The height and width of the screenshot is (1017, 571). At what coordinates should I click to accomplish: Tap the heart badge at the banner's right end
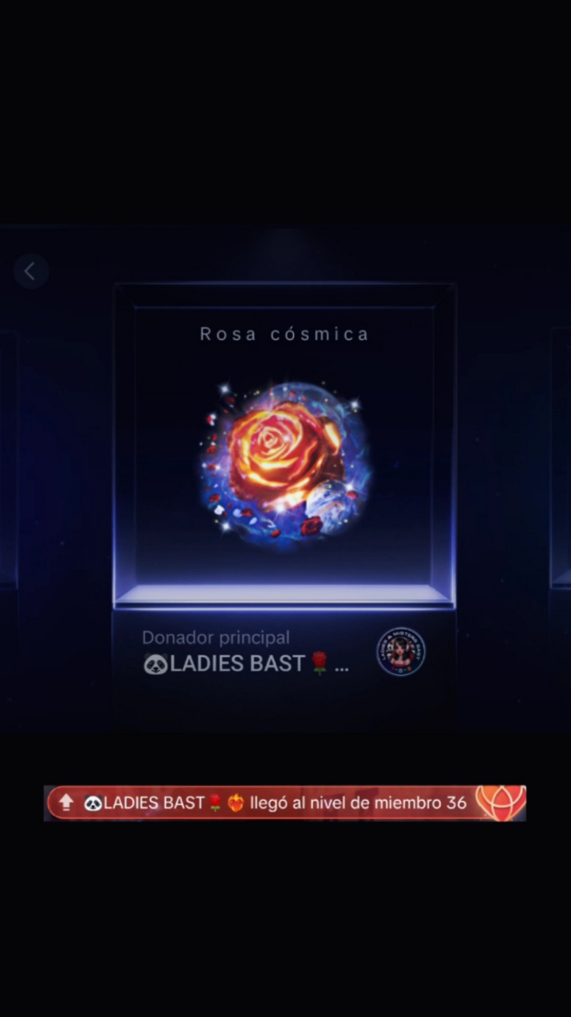coord(500,802)
